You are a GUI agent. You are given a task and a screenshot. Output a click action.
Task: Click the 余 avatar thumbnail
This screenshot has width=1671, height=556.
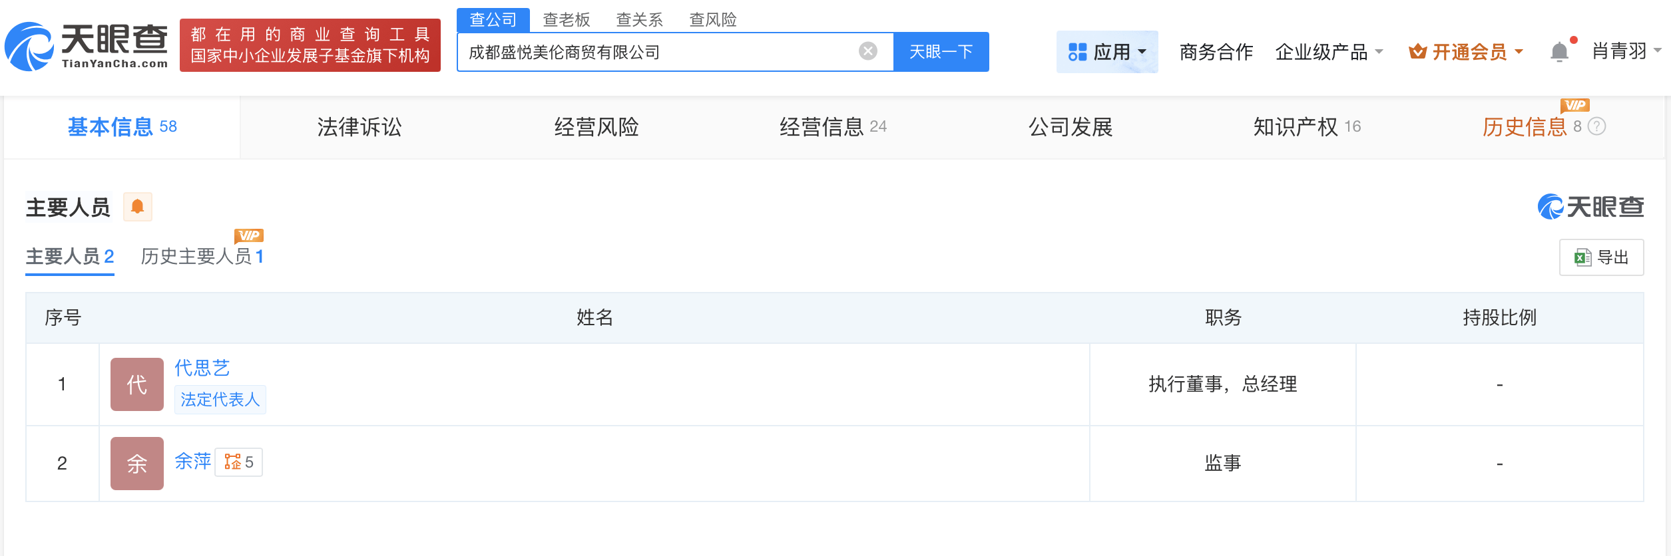(x=137, y=464)
